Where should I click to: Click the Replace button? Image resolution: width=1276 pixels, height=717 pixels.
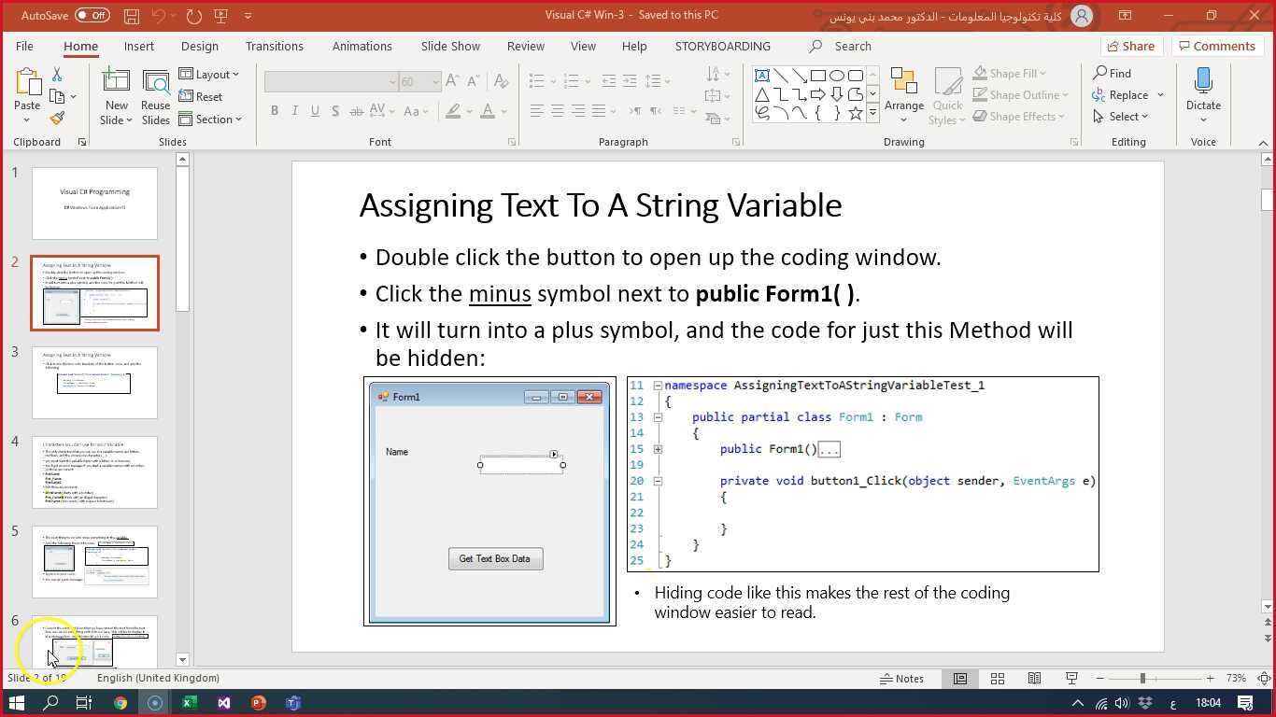tap(1128, 95)
